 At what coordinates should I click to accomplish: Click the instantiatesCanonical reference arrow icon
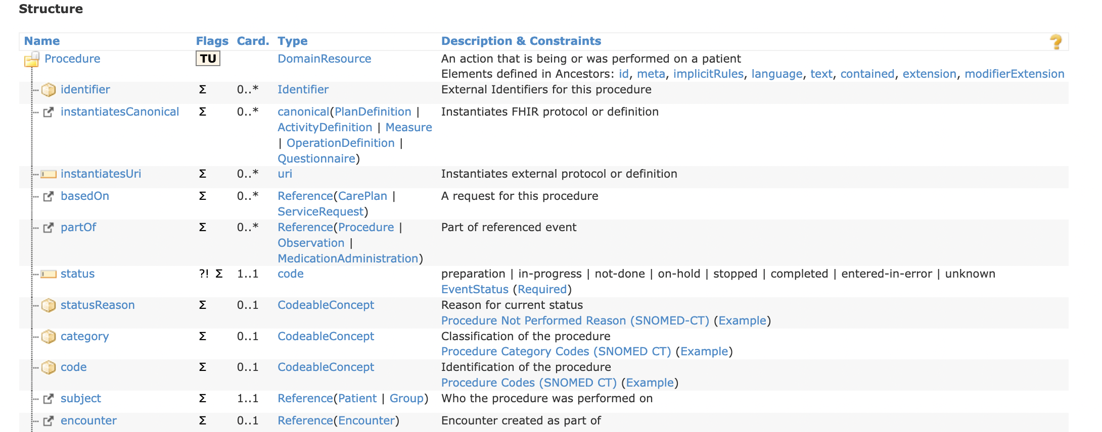tap(49, 112)
